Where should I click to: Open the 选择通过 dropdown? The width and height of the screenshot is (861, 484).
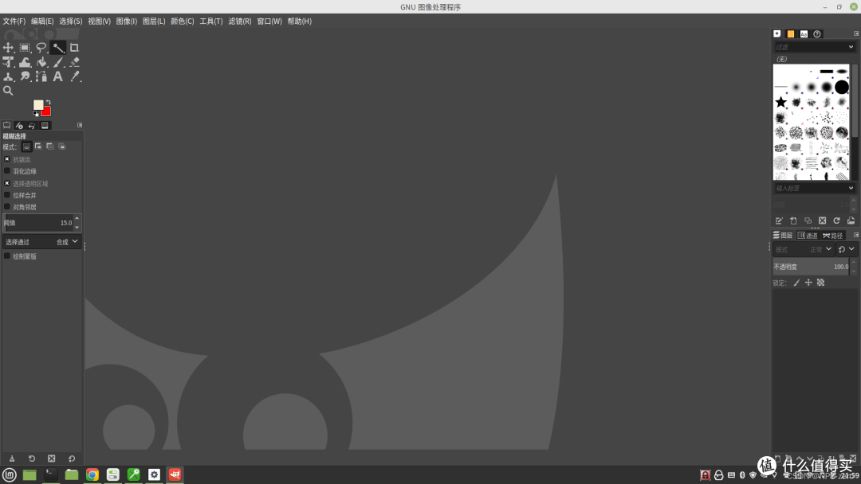[x=41, y=242]
